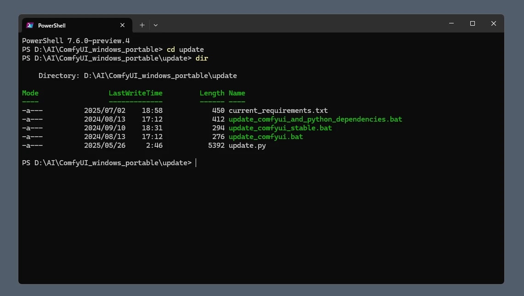Click the date 2024/09/10
Image resolution: width=524 pixels, height=296 pixels.
[x=105, y=128]
